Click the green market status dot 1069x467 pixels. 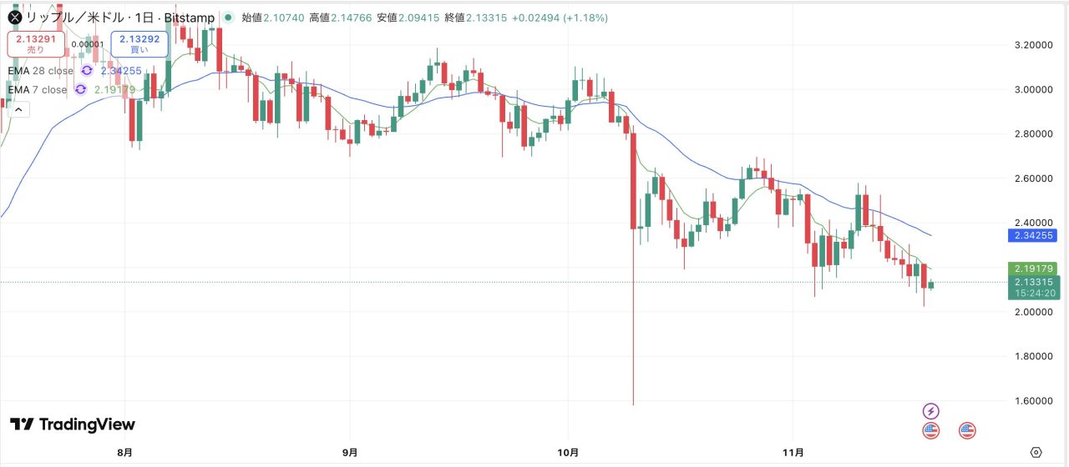(228, 18)
